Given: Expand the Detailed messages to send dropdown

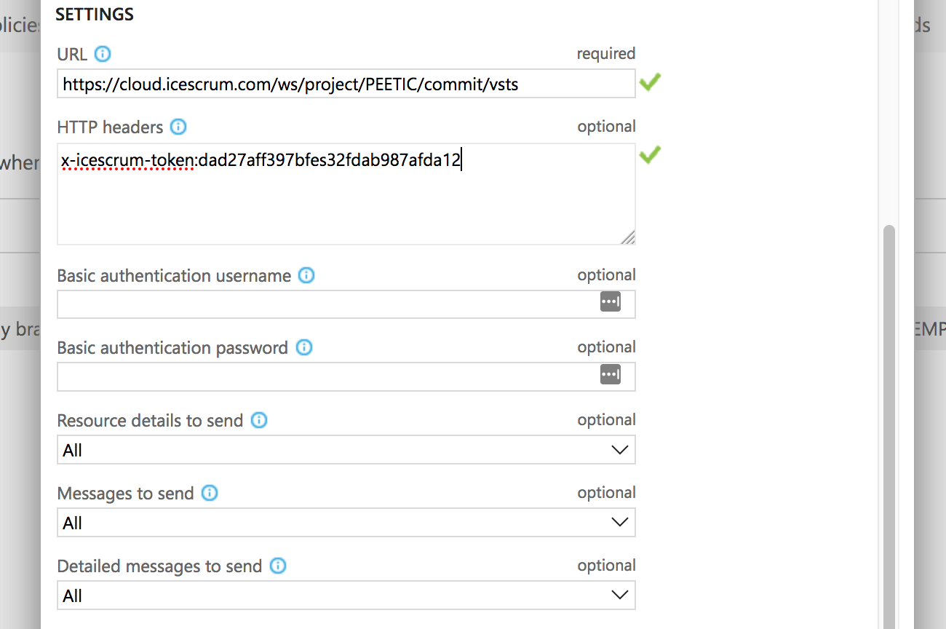Looking at the screenshot, I should [x=346, y=596].
